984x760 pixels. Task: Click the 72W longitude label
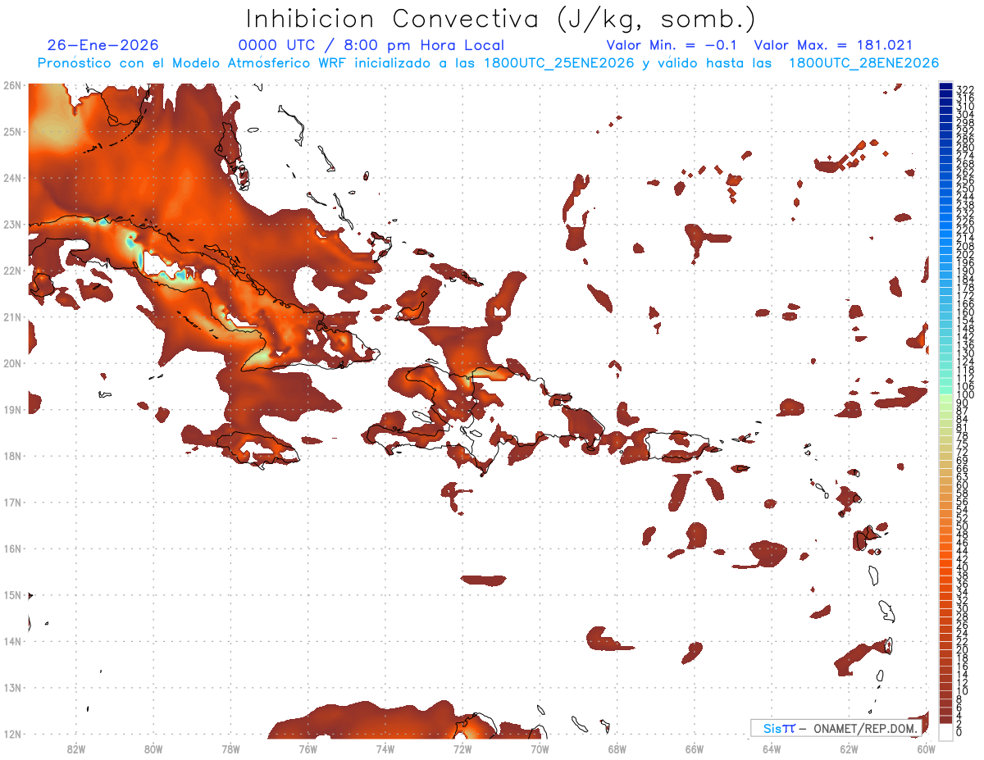coord(462,749)
